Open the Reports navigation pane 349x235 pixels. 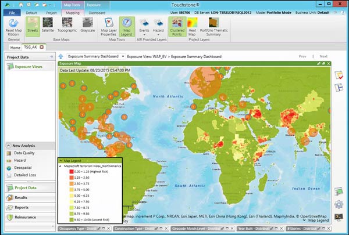pyautogui.click(x=30, y=208)
